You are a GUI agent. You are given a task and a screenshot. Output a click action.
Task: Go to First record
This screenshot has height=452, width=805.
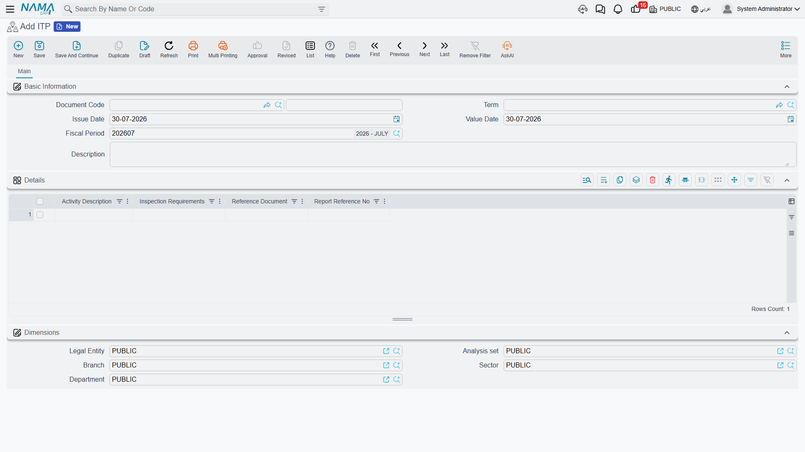point(375,49)
